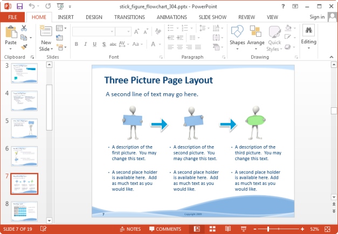Click the COMMENTS button in status bar
The image size is (338, 234).
[x=165, y=229]
